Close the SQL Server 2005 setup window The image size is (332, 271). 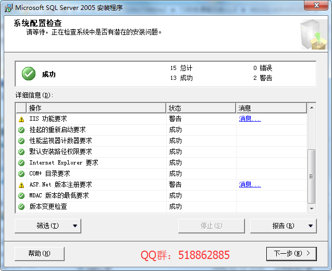316,5
